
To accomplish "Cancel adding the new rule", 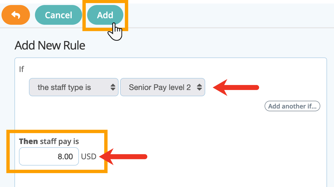I will point(58,15).
